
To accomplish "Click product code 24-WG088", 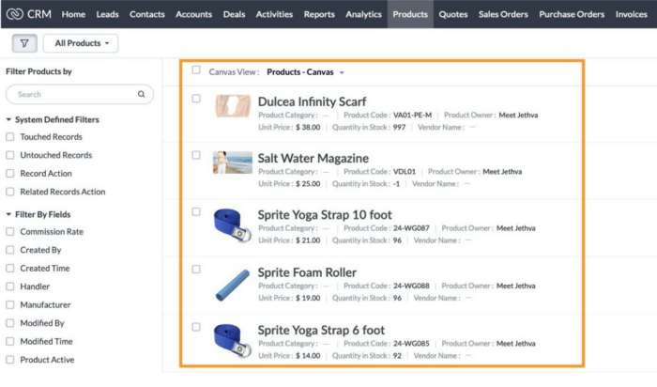I will coord(411,286).
